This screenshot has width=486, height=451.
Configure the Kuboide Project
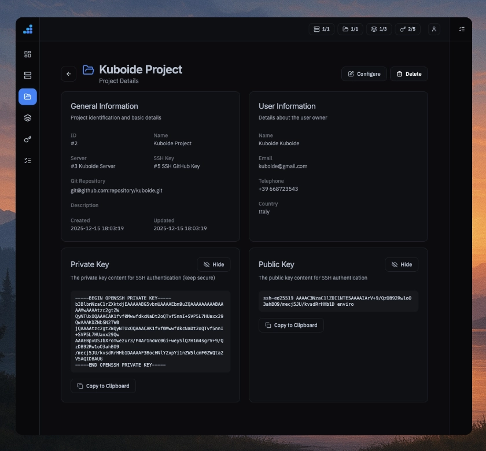pos(364,73)
